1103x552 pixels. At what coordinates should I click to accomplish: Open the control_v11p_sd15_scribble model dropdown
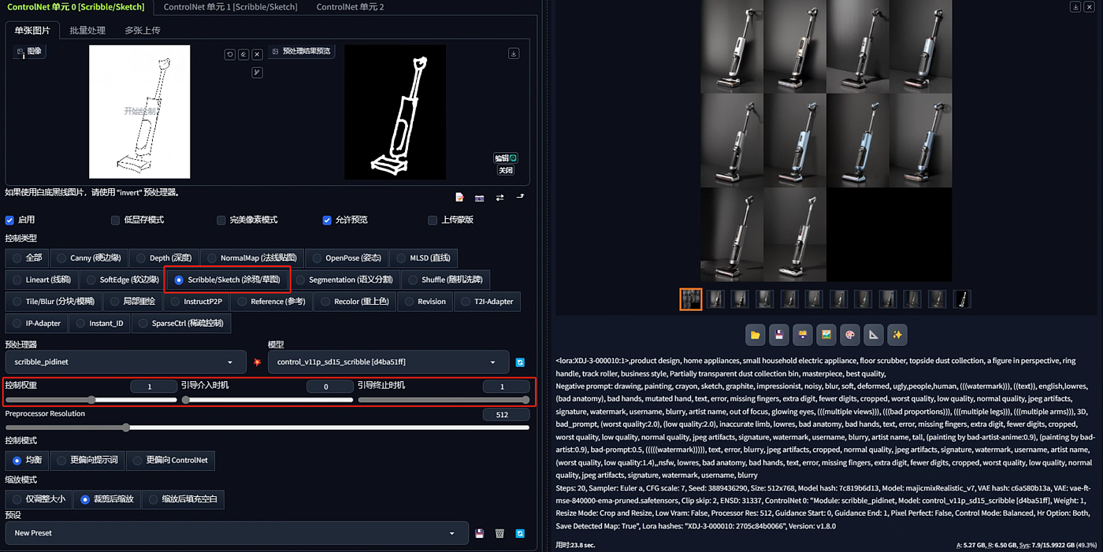pyautogui.click(x=388, y=362)
